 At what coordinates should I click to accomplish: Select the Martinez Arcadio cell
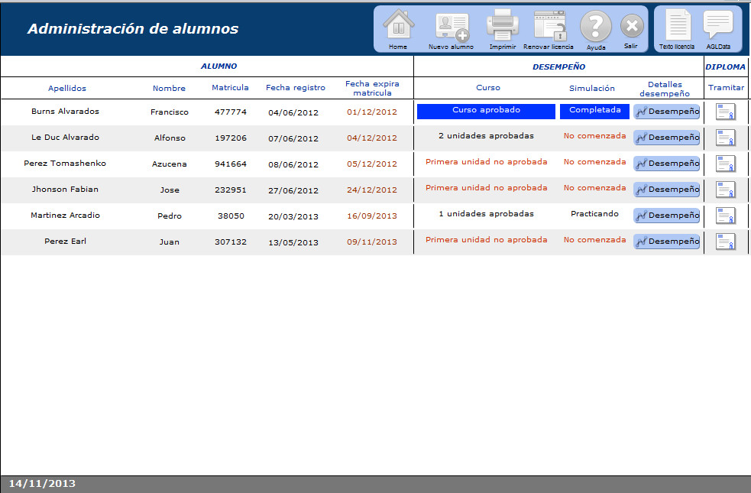point(65,215)
